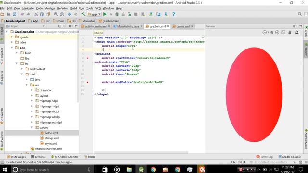This screenshot has width=308, height=173.
Task: Collapse the values folder node
Action: (32, 127)
